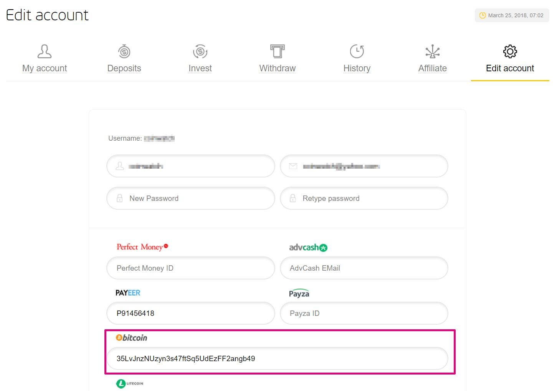The image size is (557, 391).
Task: Open the Affiliate link text
Action: click(x=432, y=68)
